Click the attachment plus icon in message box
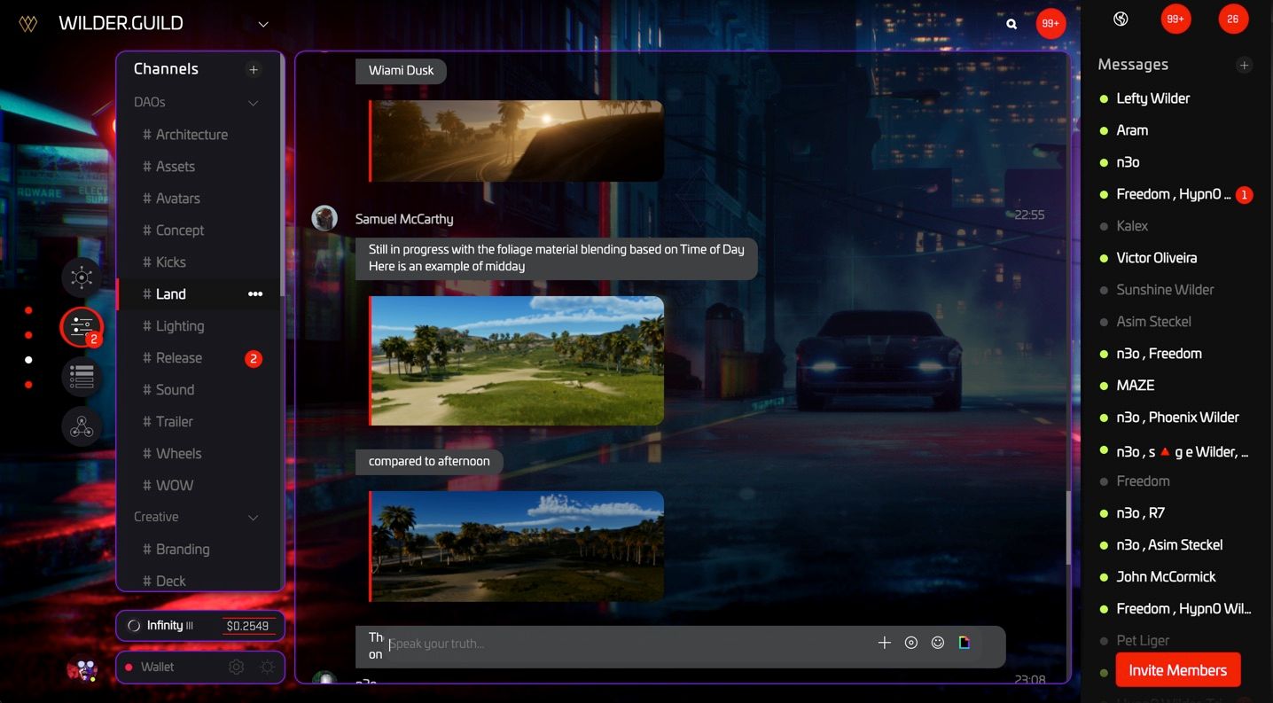The width and height of the screenshot is (1273, 703). (884, 643)
